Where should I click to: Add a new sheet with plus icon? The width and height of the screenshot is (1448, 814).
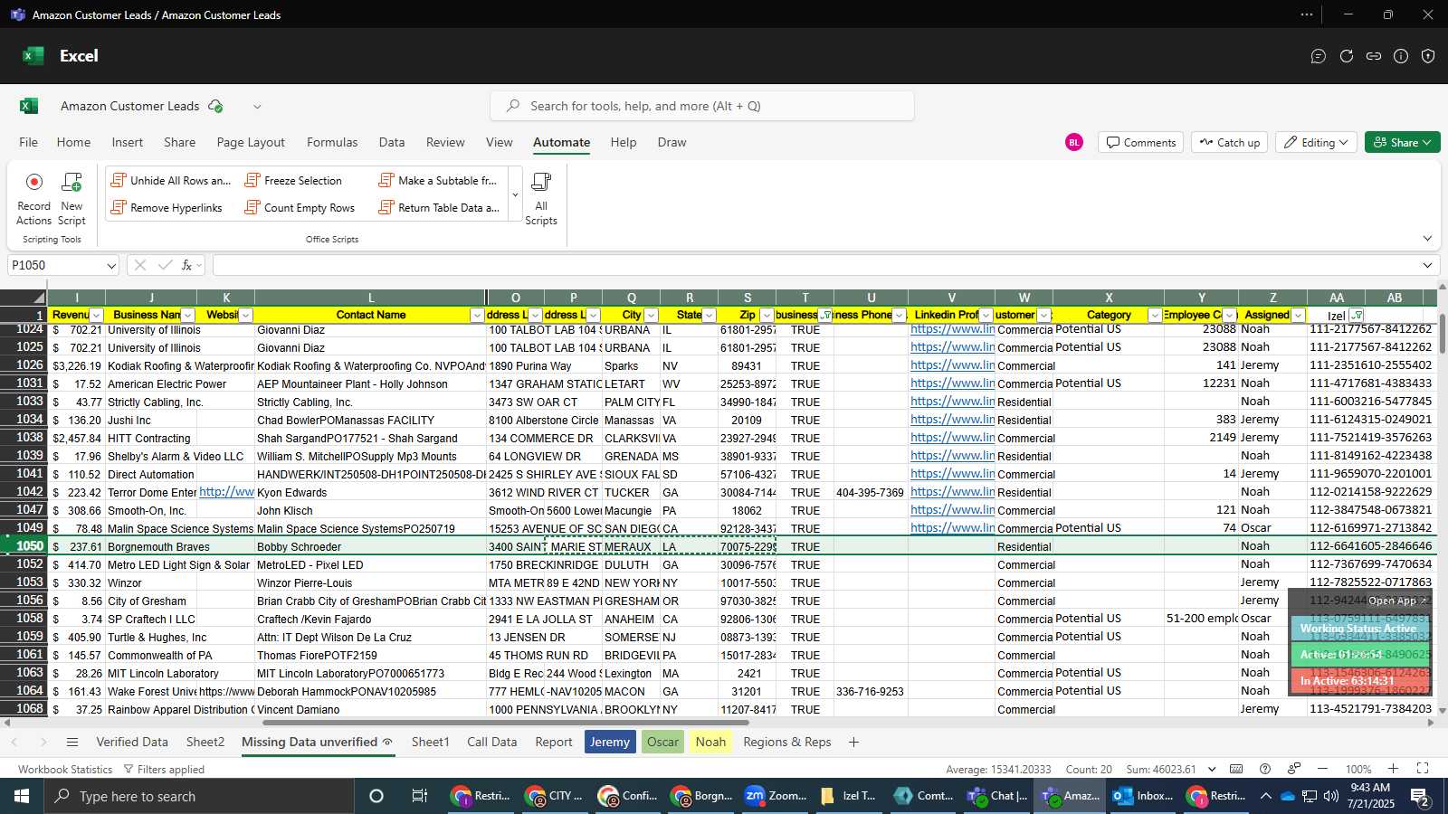tap(853, 743)
